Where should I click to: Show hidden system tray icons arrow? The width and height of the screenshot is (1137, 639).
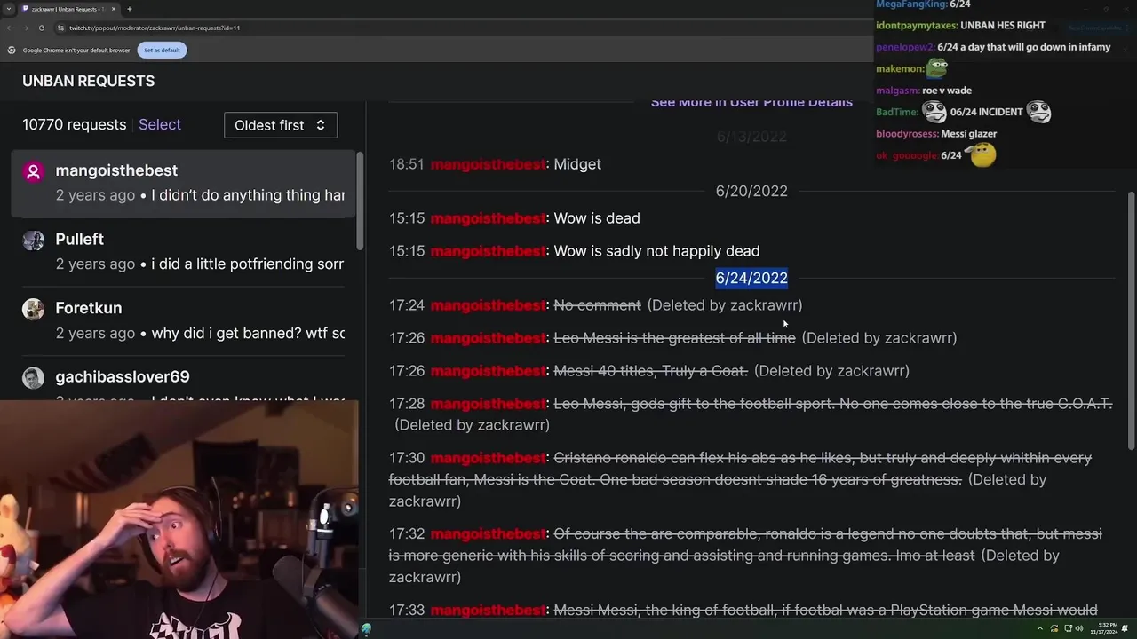(1040, 628)
